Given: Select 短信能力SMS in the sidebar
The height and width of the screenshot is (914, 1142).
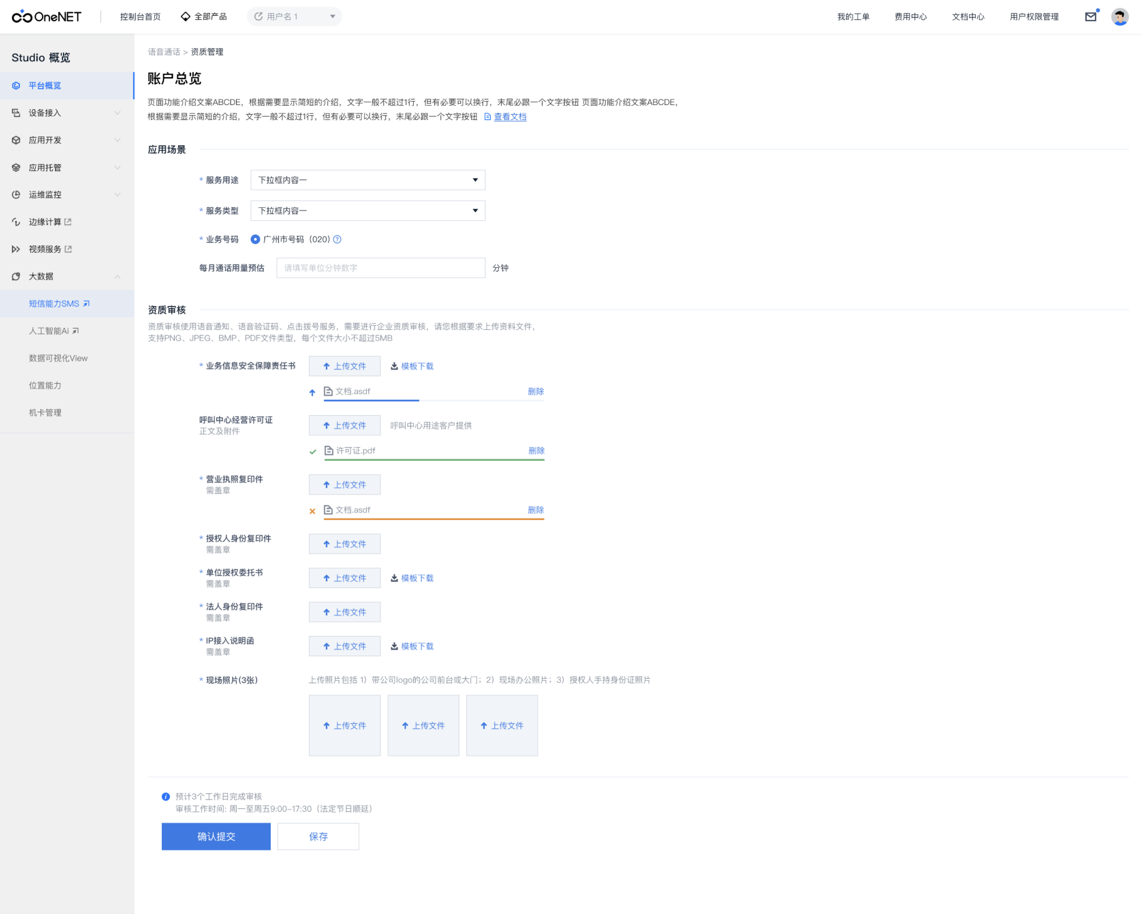Looking at the screenshot, I should point(54,304).
